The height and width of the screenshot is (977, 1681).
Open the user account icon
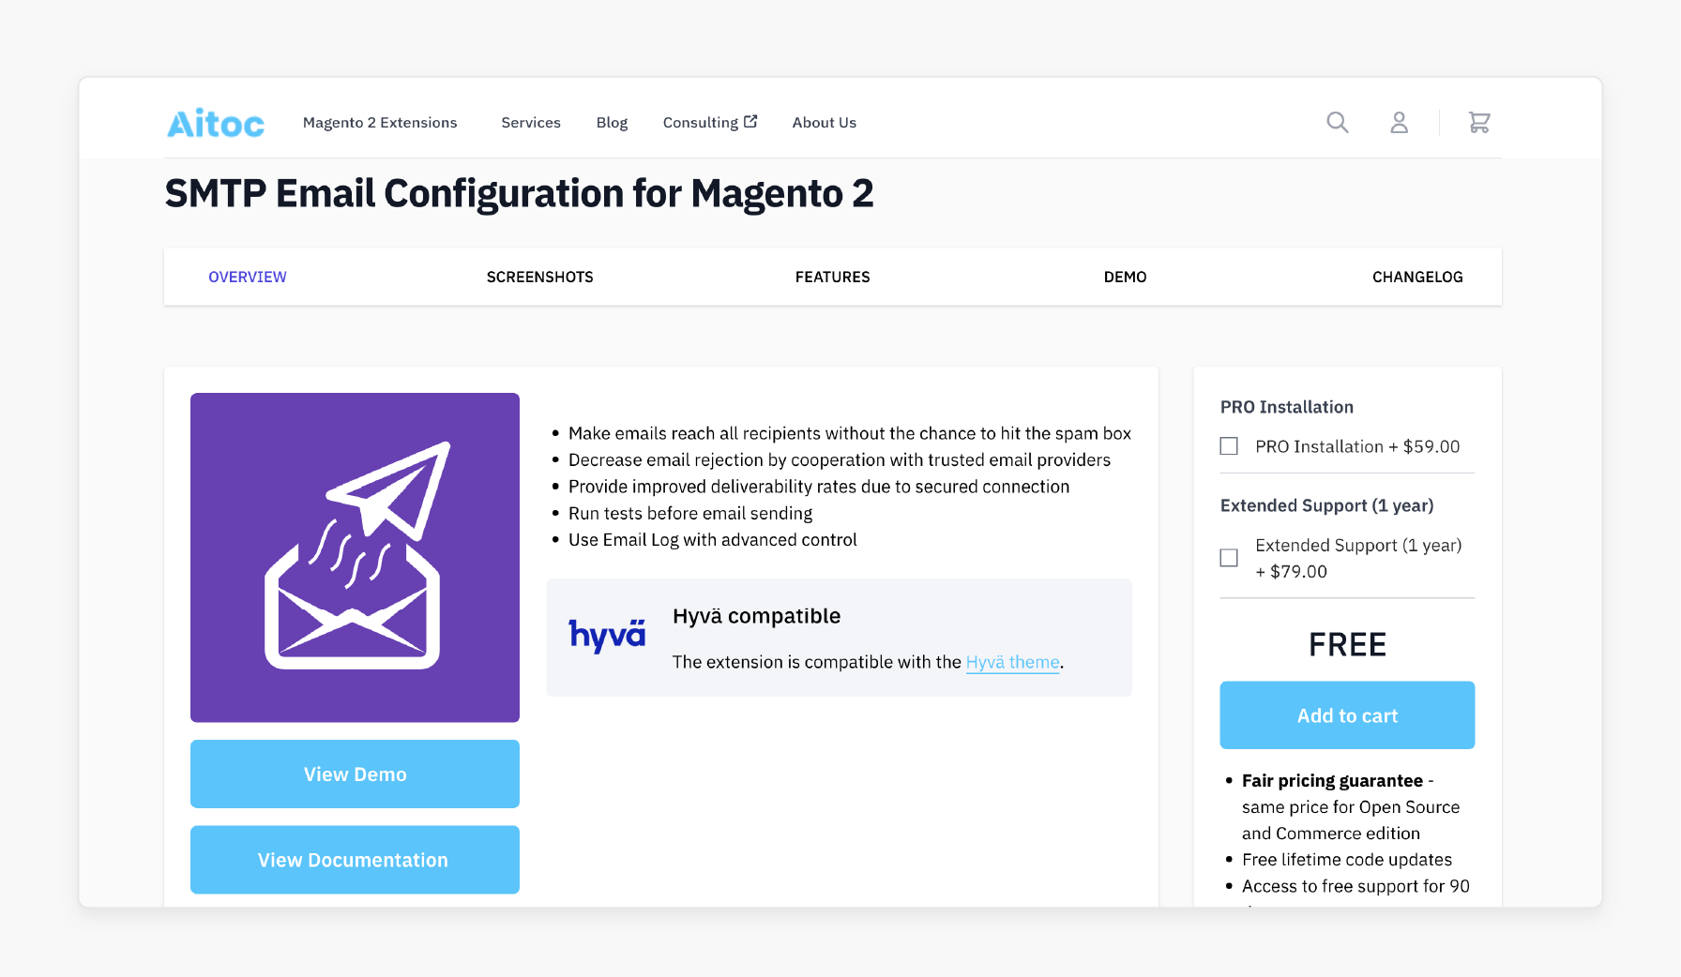tap(1399, 122)
